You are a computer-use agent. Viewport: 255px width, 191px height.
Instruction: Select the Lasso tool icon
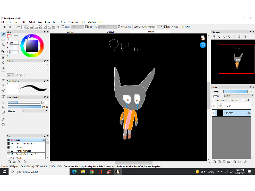coord(3,80)
